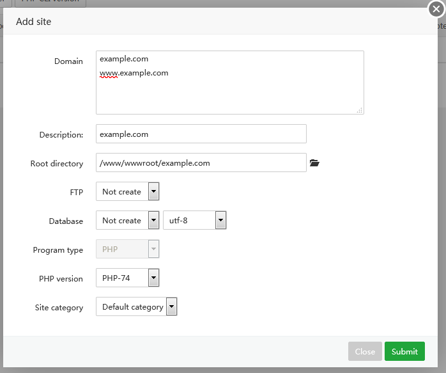
Task: Click the 'Site category' label
Action: (59, 308)
